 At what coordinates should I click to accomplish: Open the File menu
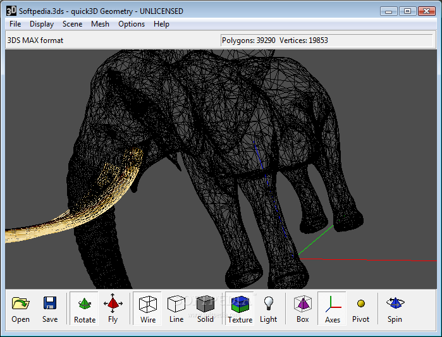coord(15,24)
